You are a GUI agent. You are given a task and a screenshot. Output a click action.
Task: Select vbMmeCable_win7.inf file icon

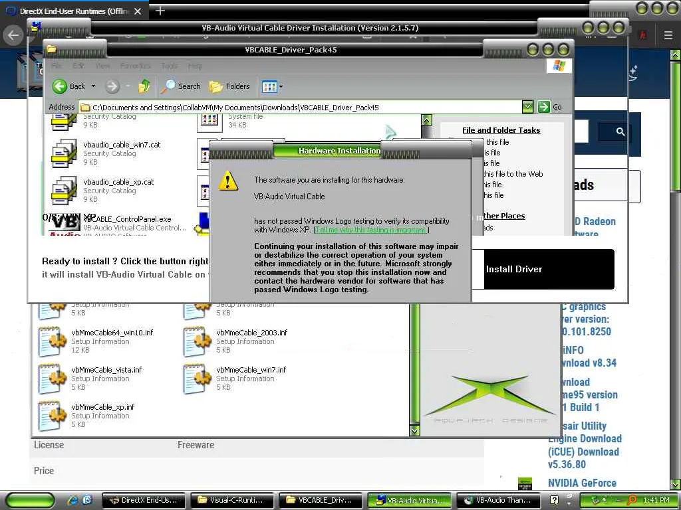[197, 379]
